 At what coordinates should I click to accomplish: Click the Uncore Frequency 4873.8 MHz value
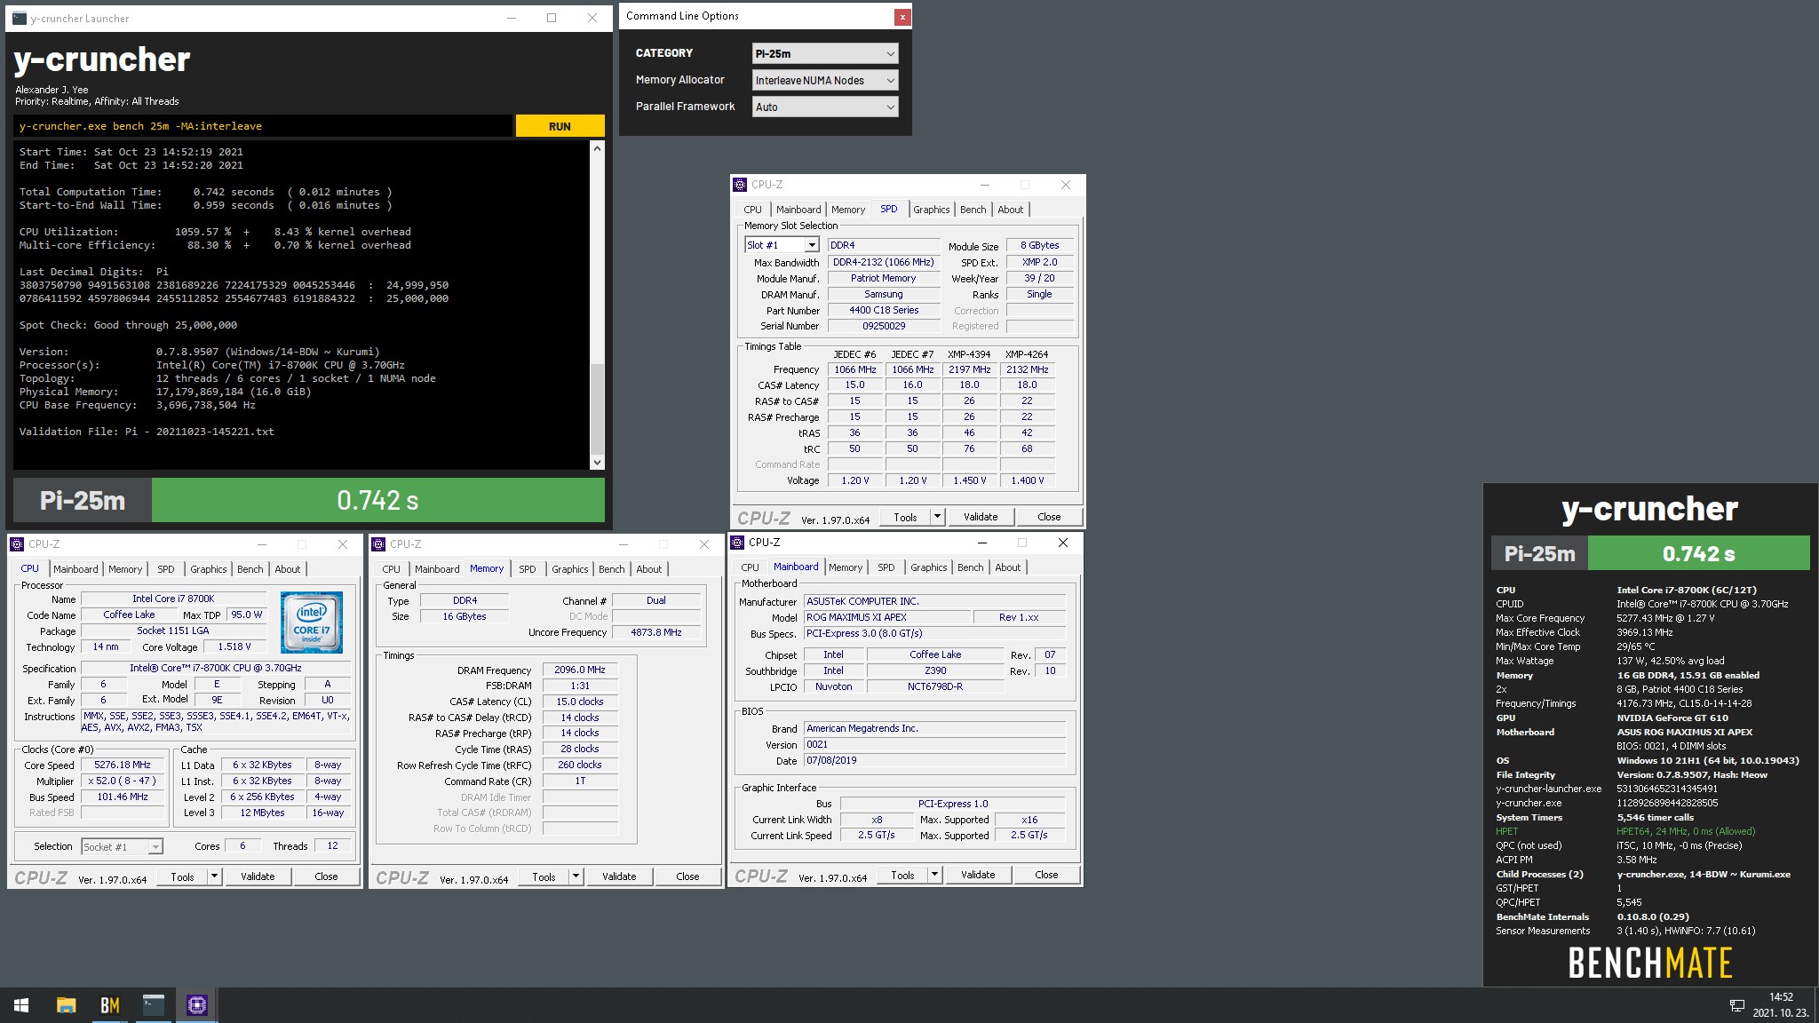click(x=656, y=632)
